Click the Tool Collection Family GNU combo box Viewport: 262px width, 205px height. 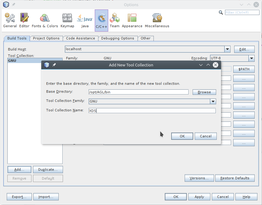pos(152,101)
